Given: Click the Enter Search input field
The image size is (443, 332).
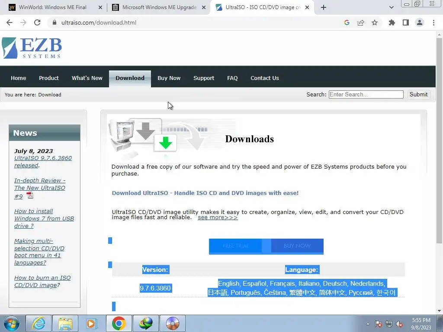Looking at the screenshot, I should [x=366, y=94].
